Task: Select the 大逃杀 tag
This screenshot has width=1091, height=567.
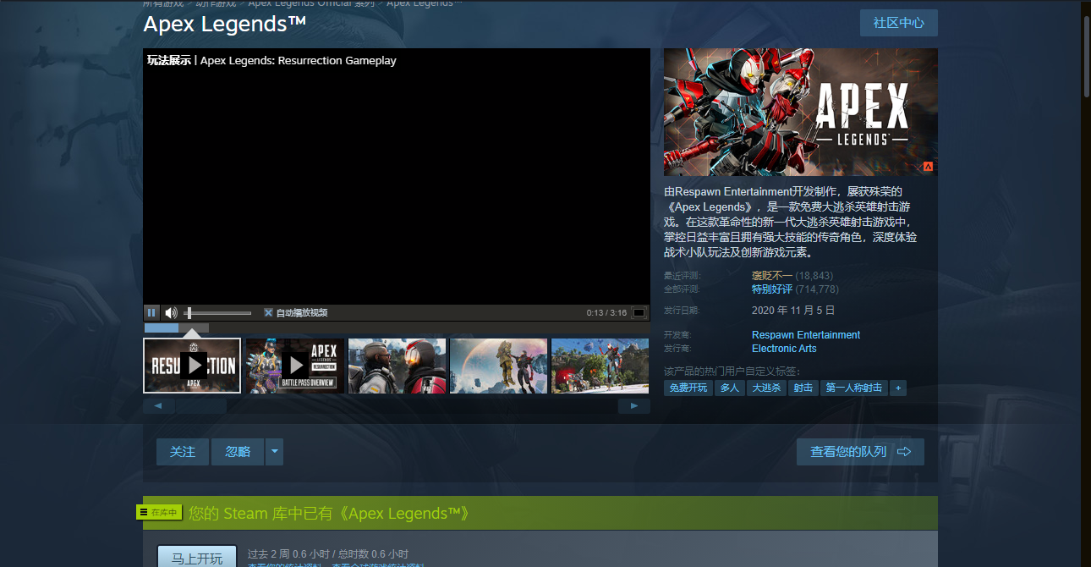Action: coord(766,388)
